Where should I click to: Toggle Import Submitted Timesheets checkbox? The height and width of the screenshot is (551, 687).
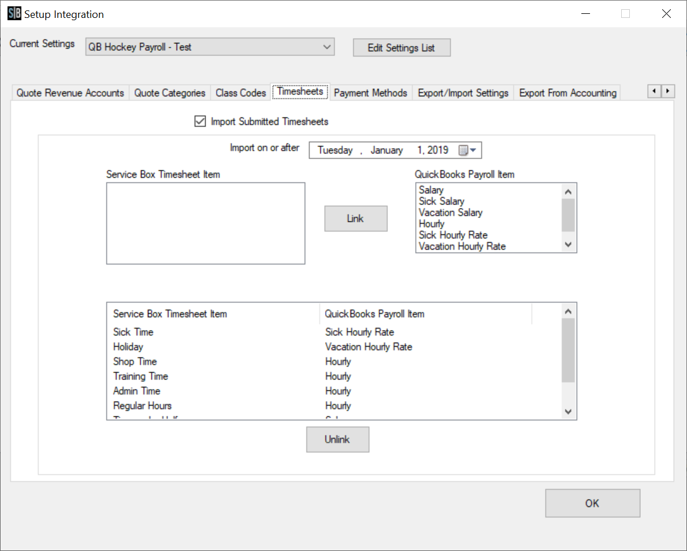click(200, 121)
